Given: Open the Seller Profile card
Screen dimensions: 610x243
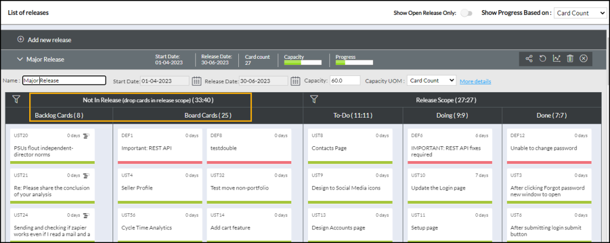Looking at the screenshot, I should pyautogui.click(x=160, y=186).
